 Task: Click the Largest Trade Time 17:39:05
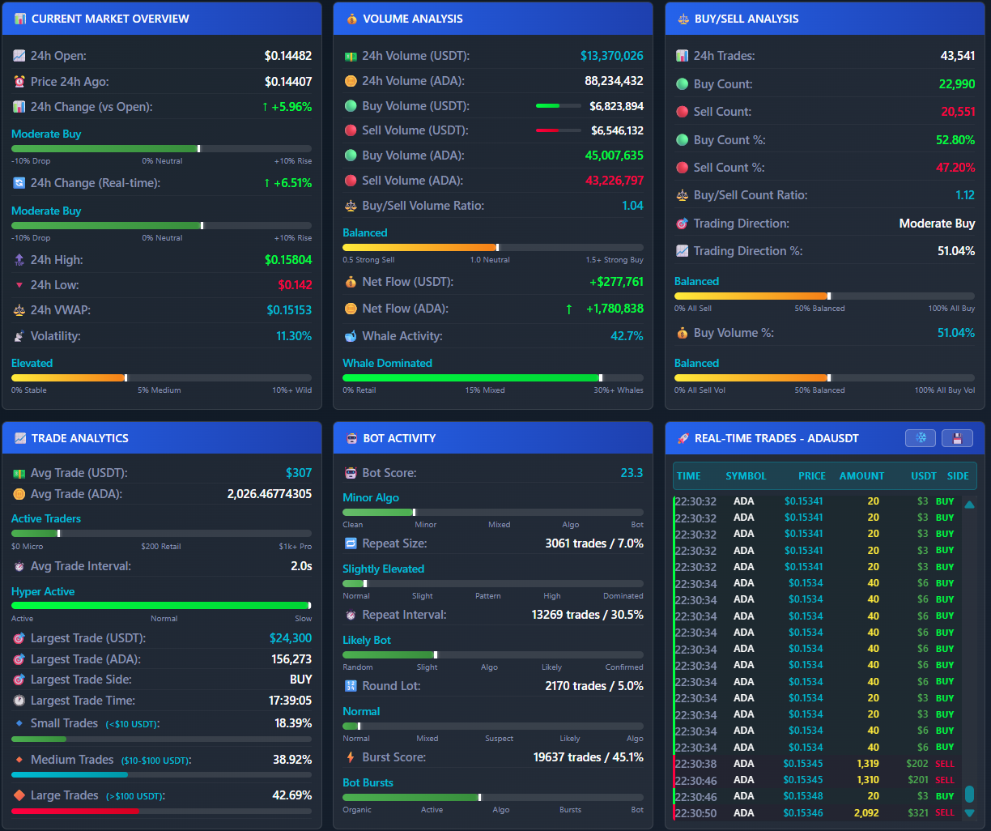[291, 701]
